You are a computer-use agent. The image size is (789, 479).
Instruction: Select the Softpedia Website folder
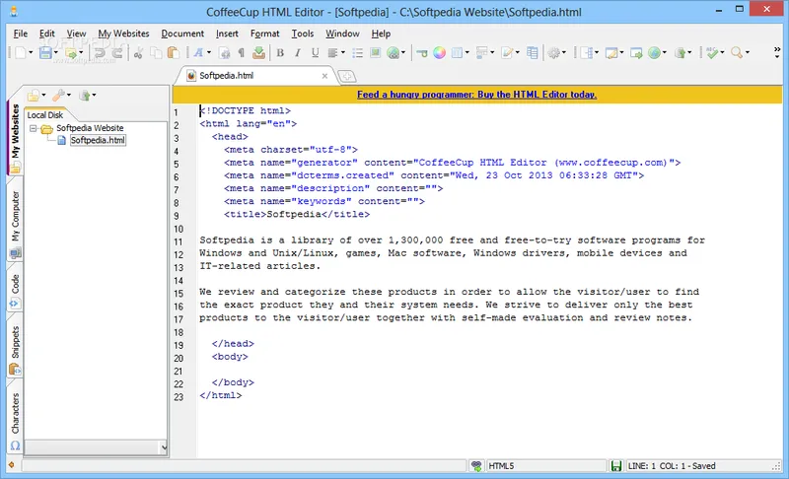[x=90, y=128]
